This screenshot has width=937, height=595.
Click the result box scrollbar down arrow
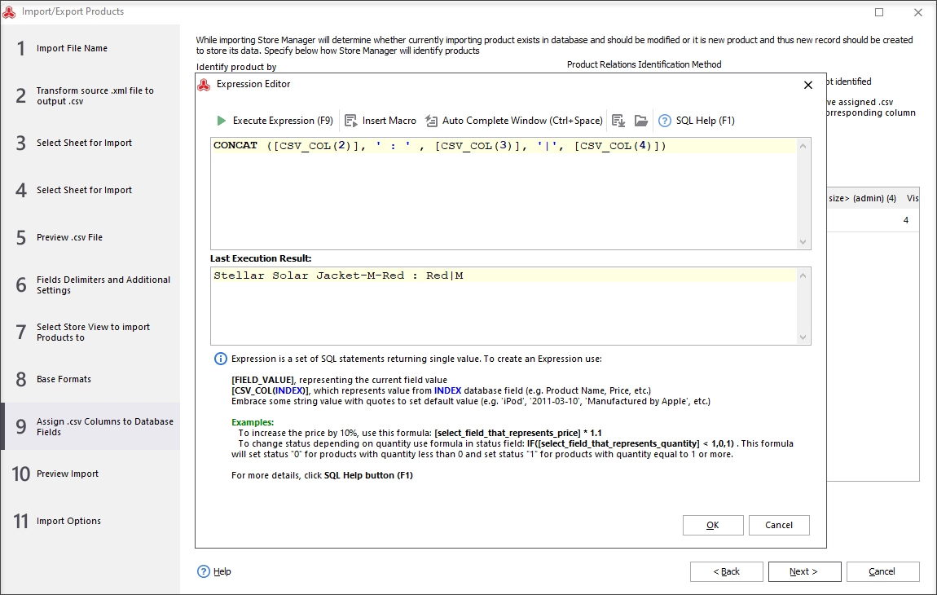coord(803,337)
